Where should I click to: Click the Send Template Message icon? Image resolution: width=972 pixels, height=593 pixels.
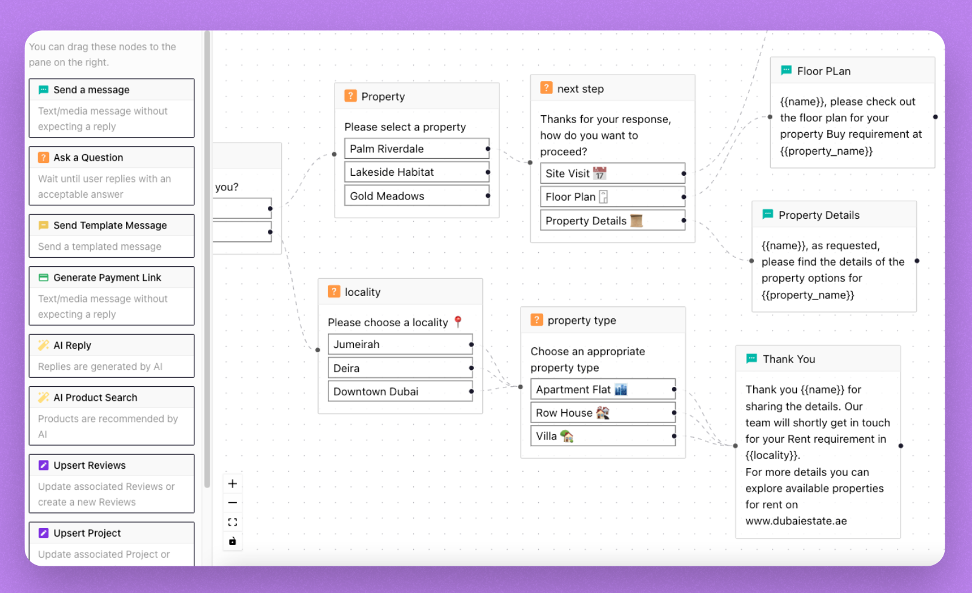(x=44, y=226)
